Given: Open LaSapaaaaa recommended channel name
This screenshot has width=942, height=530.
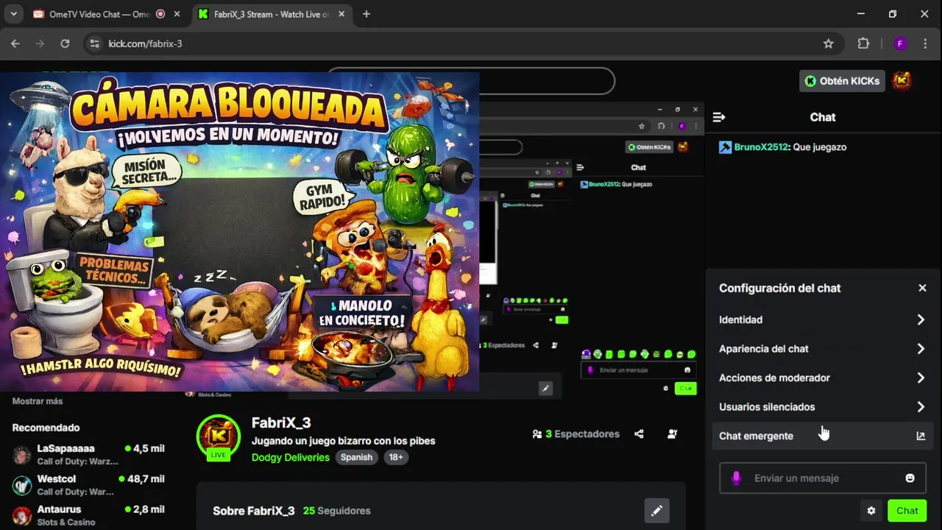Looking at the screenshot, I should pos(66,448).
